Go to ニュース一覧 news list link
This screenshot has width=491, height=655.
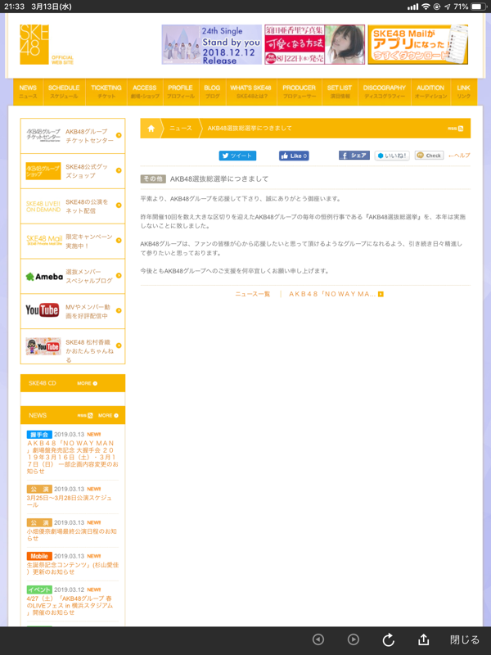[x=253, y=294]
